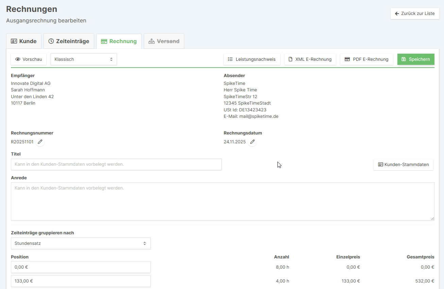Generate the PDF E-Rechnung

coord(366,59)
